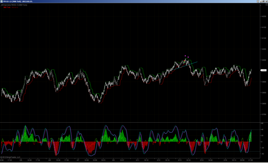Click the 2/13 date on time axis
This screenshot has height=163, width=268.
180,160
